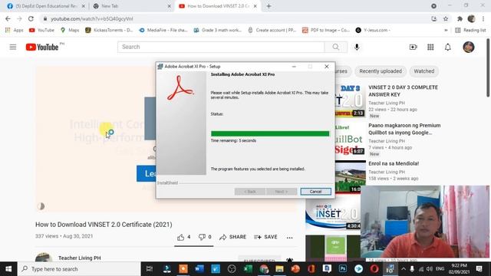The width and height of the screenshot is (491, 276).
Task: Show more bookmarks with chevron
Action: pyautogui.click(x=446, y=30)
